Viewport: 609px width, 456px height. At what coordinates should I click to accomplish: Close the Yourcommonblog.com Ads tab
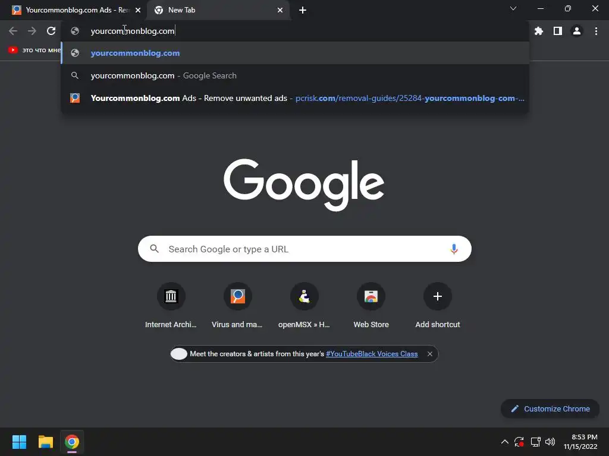(138, 10)
